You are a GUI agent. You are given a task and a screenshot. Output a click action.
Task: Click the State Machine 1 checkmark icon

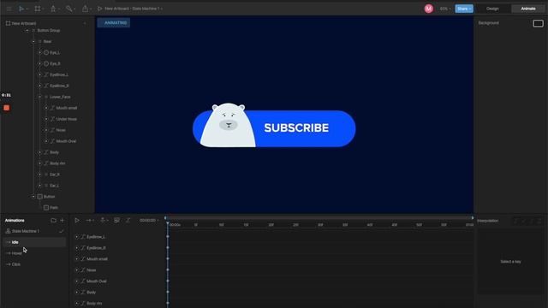(62, 231)
